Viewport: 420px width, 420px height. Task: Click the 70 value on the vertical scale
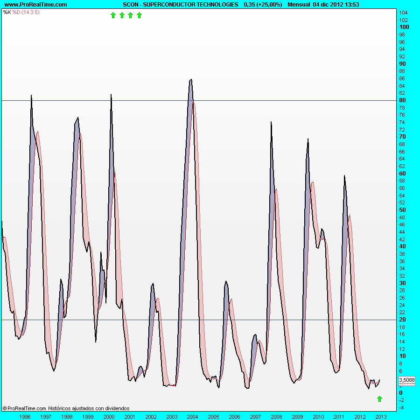point(402,137)
